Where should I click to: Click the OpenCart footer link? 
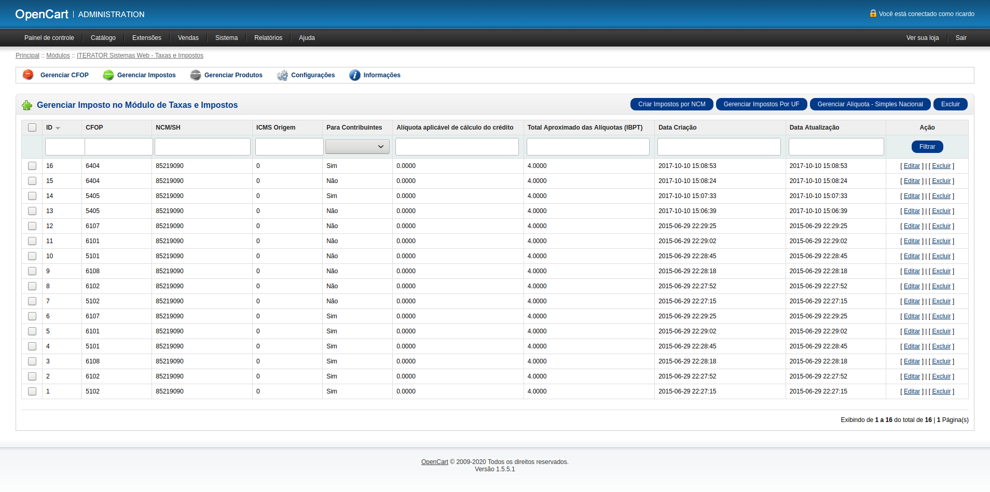click(x=435, y=462)
